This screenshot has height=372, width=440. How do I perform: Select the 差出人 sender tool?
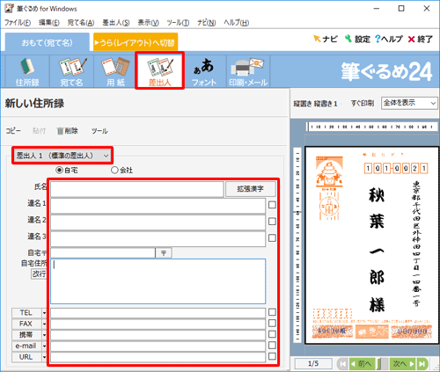click(159, 70)
